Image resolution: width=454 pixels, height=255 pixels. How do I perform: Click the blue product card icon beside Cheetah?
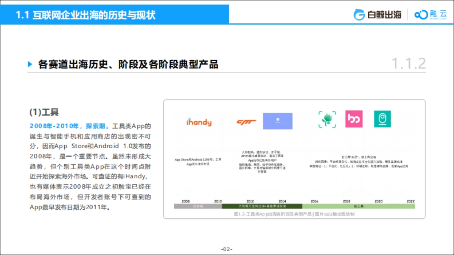pyautogui.click(x=278, y=121)
